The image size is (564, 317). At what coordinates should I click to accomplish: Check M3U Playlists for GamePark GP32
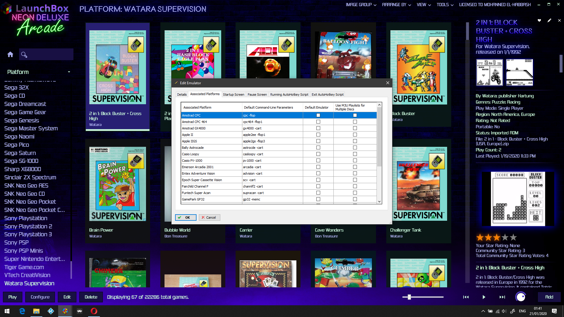pyautogui.click(x=355, y=199)
